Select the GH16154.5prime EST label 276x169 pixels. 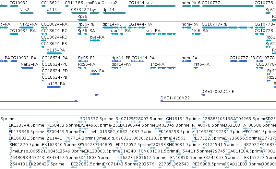tap(183, 119)
